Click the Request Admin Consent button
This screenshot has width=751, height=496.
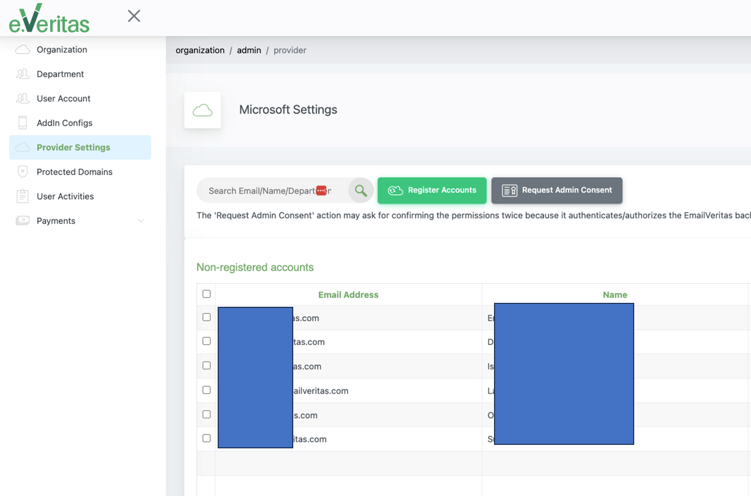tap(557, 191)
